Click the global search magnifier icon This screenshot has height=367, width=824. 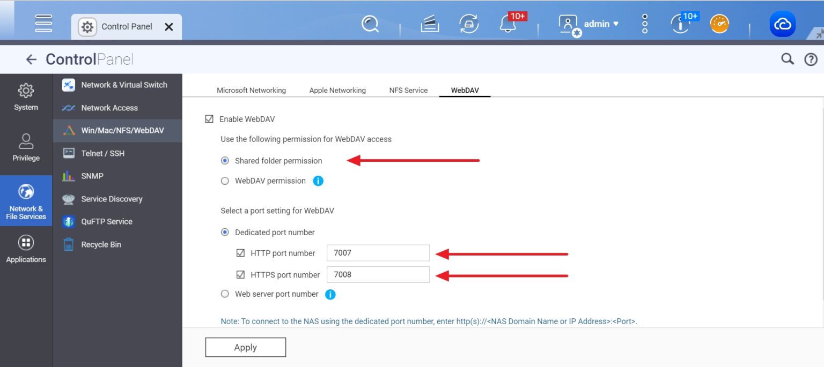(x=370, y=24)
